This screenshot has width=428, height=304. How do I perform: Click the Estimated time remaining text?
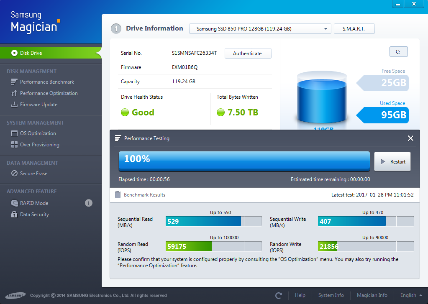330,179
